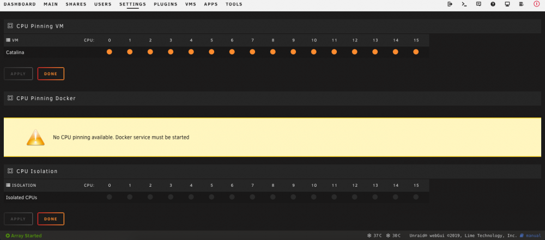
Task: Open the log viewer icon
Action: [522, 4]
